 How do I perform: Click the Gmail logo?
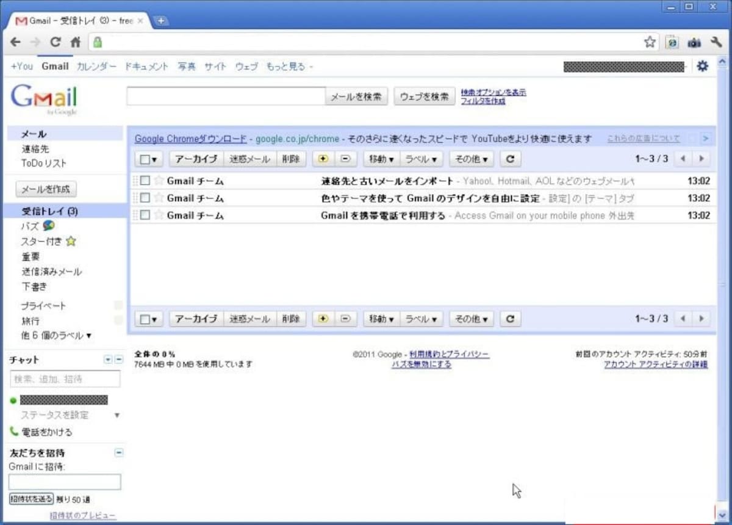(x=44, y=98)
